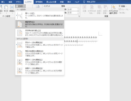Click 文字列の折り返し text wrapping break icon
Image resolution: width=131 pixels, height=101 pixels.
coord(20,33)
